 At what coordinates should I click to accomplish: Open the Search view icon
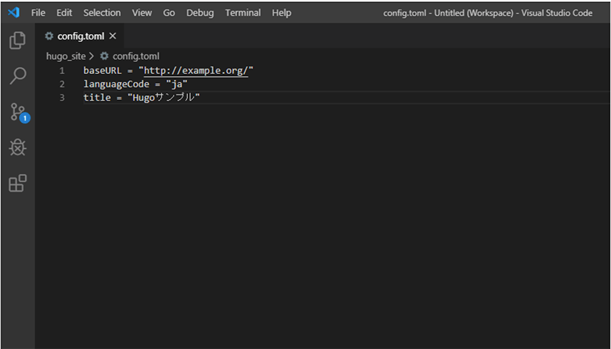(x=18, y=76)
